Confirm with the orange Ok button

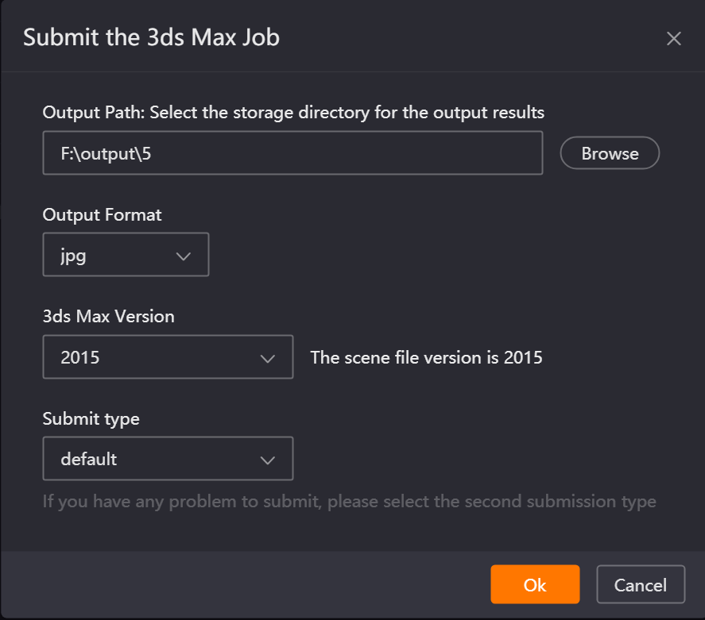pos(535,584)
